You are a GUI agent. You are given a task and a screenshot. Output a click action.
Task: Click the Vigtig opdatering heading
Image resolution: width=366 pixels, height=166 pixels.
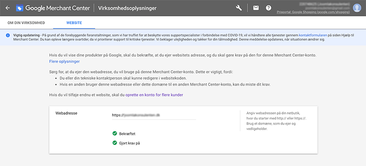pos(27,35)
